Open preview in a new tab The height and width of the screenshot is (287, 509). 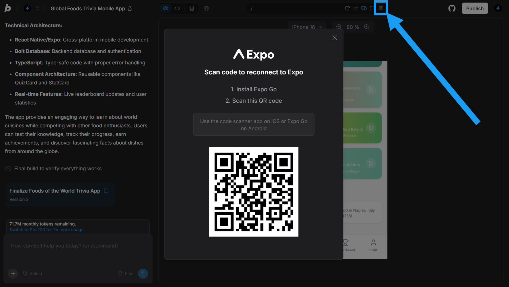[356, 8]
